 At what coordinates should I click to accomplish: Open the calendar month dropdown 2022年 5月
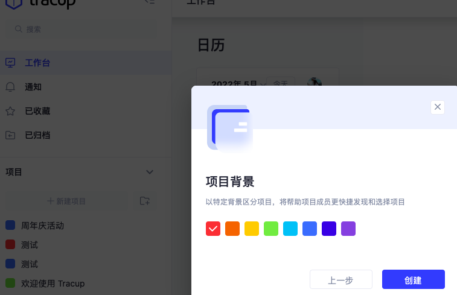pos(238,84)
